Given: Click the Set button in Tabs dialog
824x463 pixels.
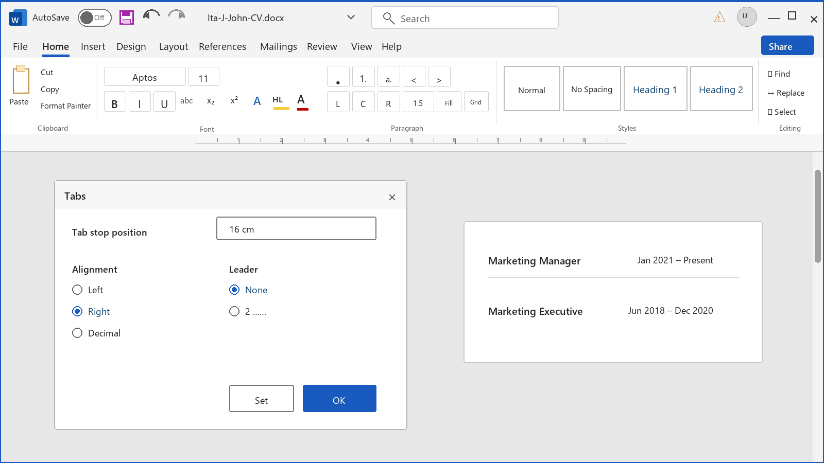Looking at the screenshot, I should pyautogui.click(x=262, y=399).
